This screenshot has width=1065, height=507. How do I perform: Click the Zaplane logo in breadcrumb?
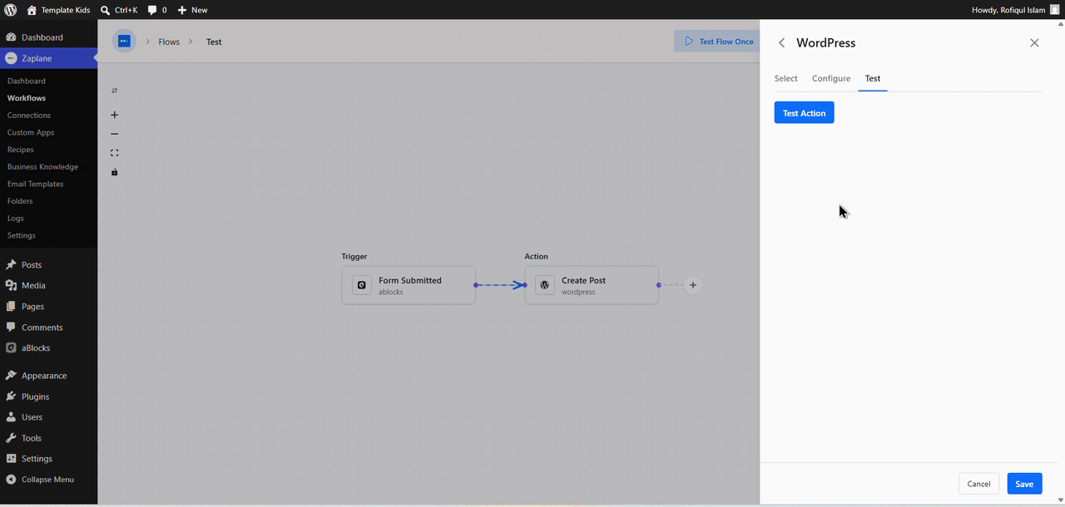pyautogui.click(x=124, y=42)
